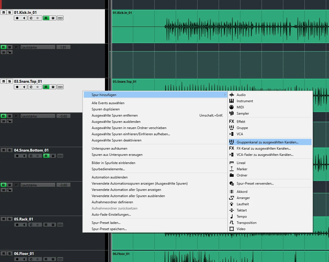Record-enable the 01.Kick.In_01 track

(17, 18)
